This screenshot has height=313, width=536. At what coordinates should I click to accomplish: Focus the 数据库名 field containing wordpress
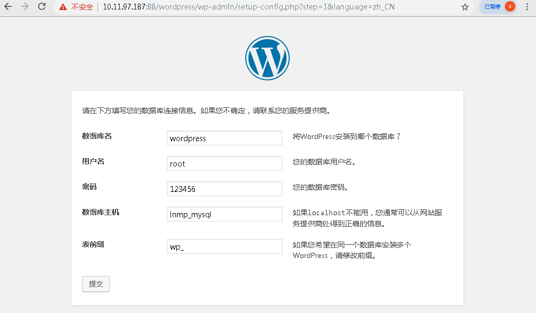224,138
